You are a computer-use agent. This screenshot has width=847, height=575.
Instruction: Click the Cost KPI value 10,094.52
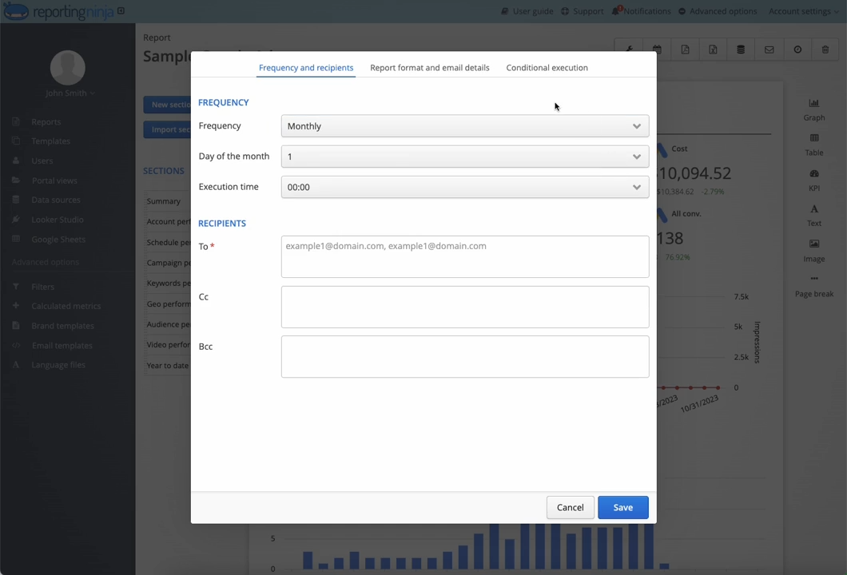coord(694,173)
